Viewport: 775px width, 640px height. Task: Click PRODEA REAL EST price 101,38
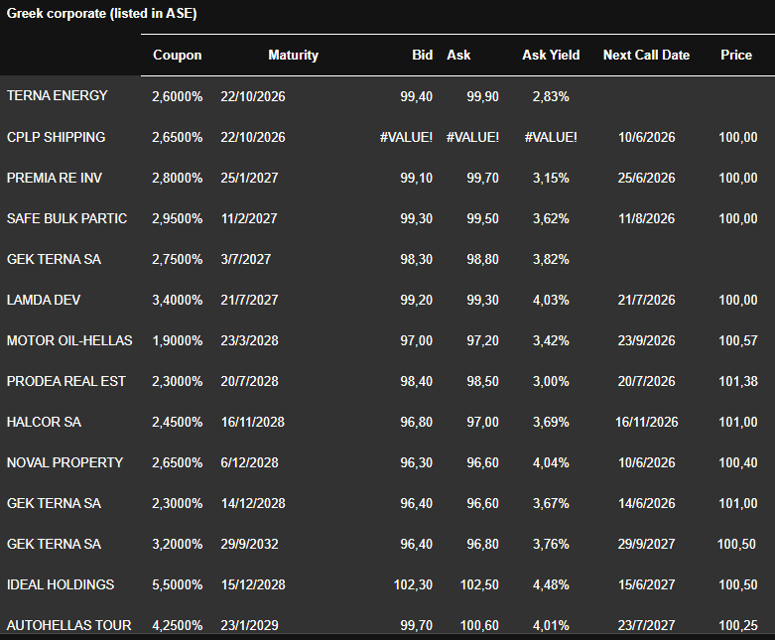(x=738, y=382)
